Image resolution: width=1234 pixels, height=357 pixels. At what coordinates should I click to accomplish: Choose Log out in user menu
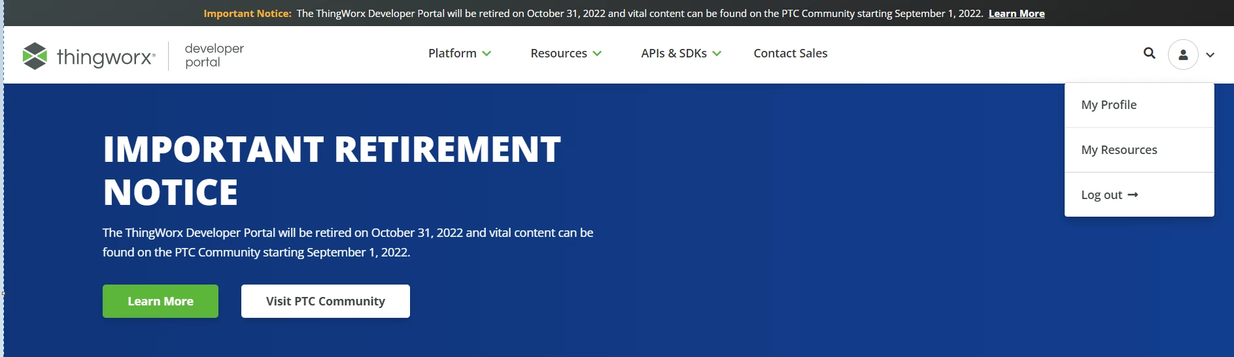pos(1139,194)
